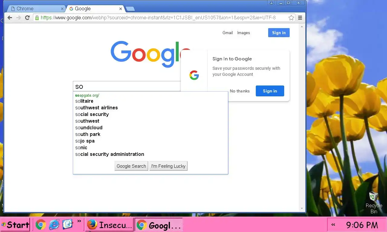Viewport: 387px width, 232px height.
Task: Decline sign-in with No thanks
Action: (240, 91)
